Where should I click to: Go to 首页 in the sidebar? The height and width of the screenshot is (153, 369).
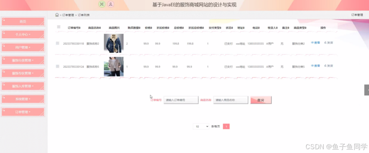pos(23,21)
